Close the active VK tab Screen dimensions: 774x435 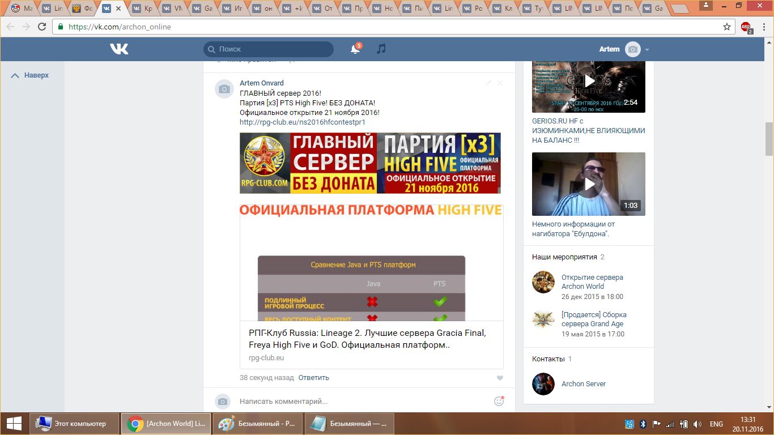point(119,9)
